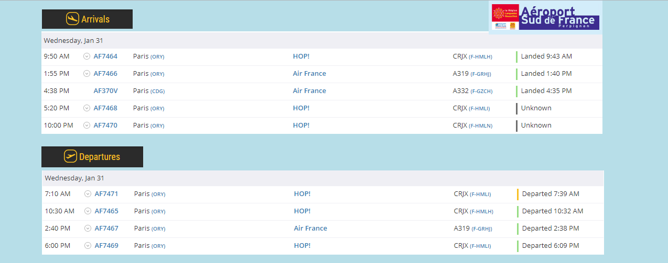The image size is (668, 263).
Task: Click A319 aircraft type in AF7467 row
Action: pos(461,228)
